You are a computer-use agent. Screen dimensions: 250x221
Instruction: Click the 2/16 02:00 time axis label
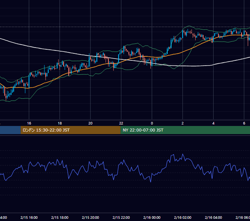tap(183, 217)
